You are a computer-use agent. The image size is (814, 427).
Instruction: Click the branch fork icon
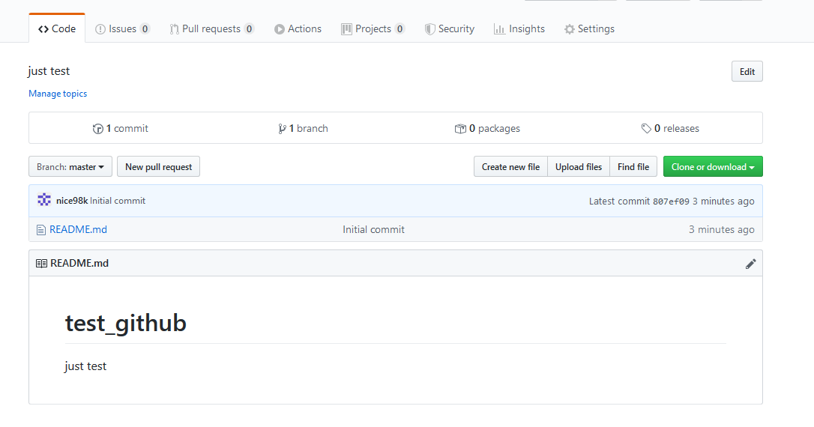(x=282, y=129)
